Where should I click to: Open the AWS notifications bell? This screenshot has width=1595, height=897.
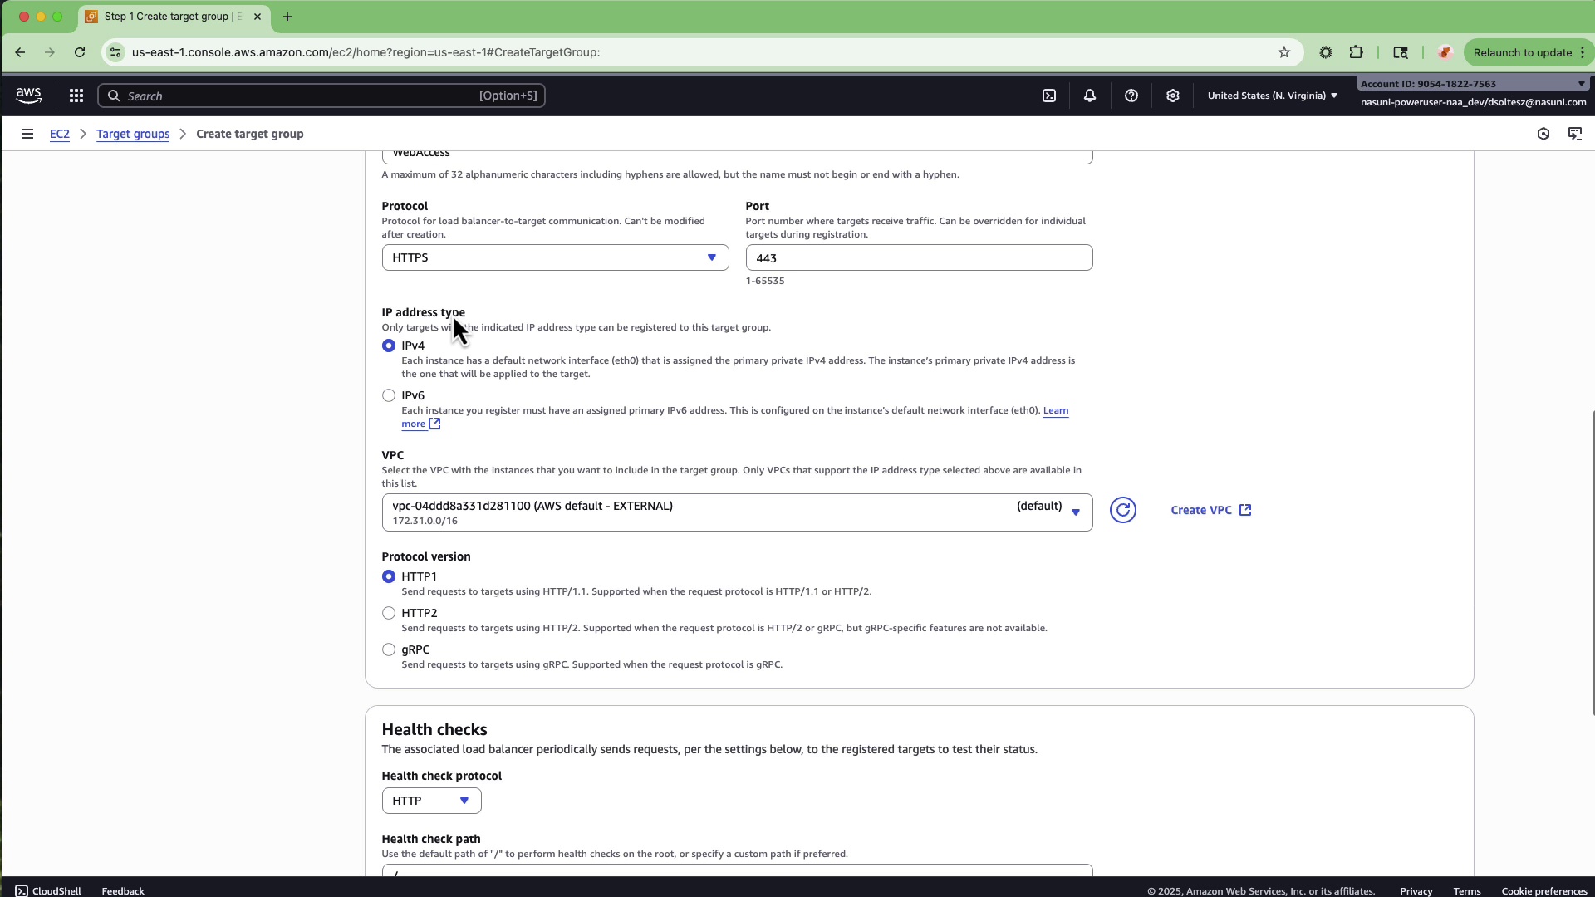point(1090,96)
